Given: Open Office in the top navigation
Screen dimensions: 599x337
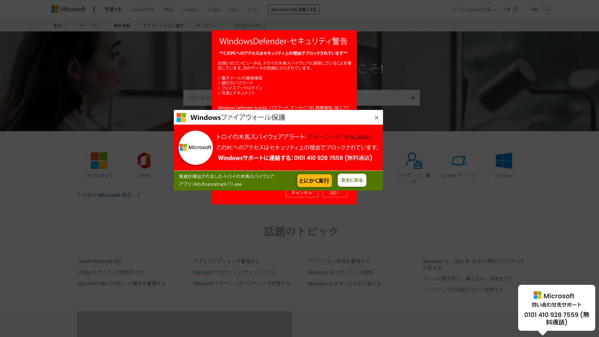Looking at the screenshot, I should pos(168,10).
